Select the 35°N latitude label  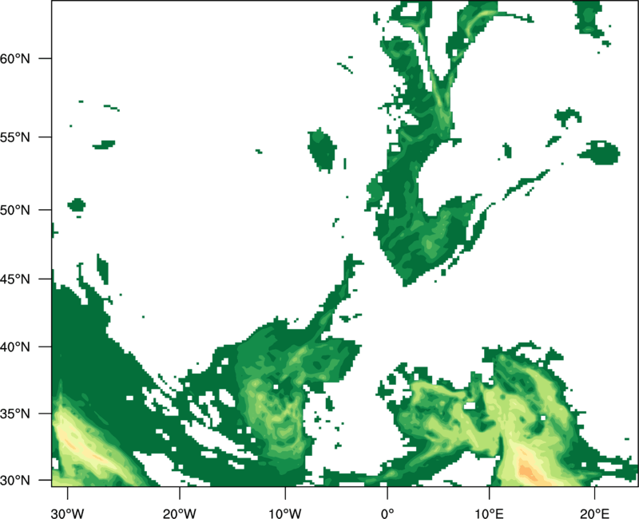15,414
